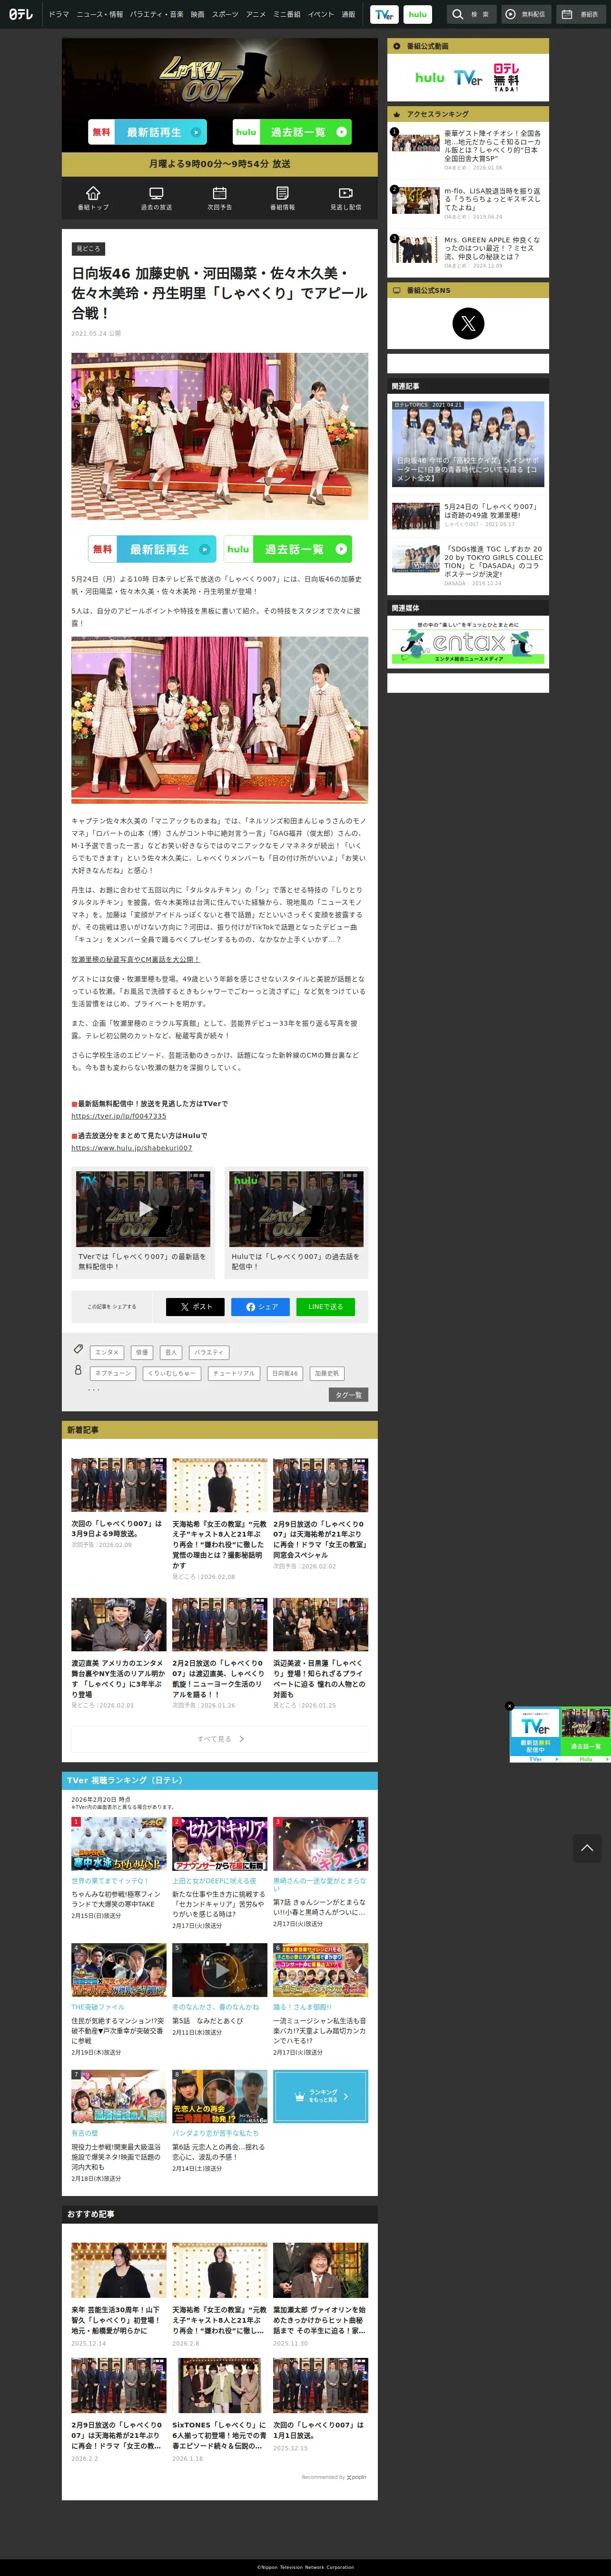Click the scroll-to-top arrow button
Viewport: 611px width, 2576px height.
coord(588,1848)
